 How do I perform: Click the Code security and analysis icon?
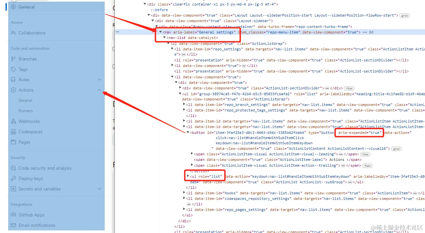click(x=13, y=168)
